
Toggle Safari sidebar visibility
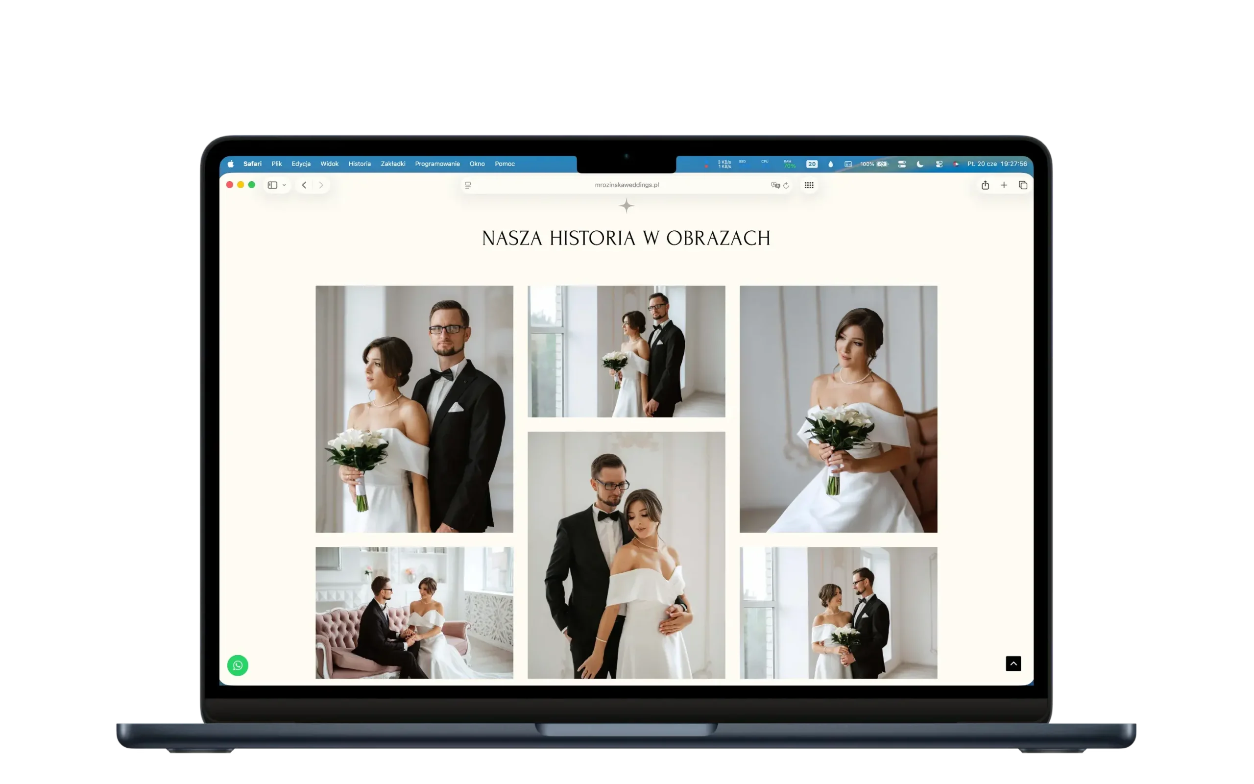pos(272,185)
